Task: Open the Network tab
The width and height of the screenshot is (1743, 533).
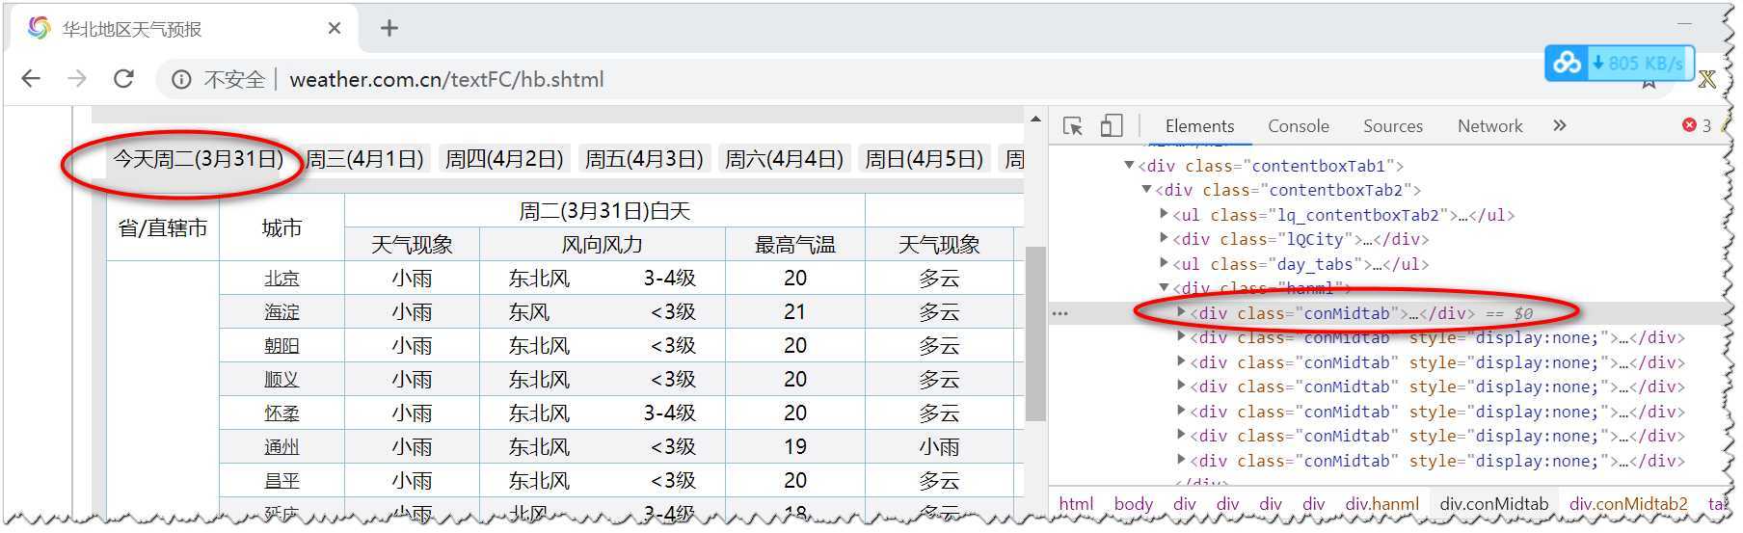Action: [x=1489, y=126]
